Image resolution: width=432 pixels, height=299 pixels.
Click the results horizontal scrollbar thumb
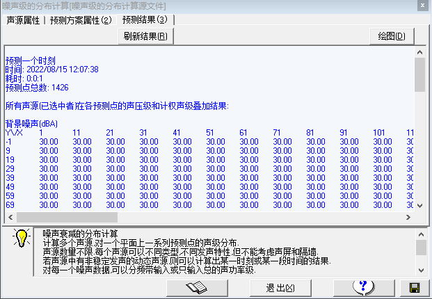point(67,217)
